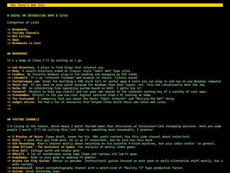The width and height of the screenshot is (230, 173).
Task: Open the AndyDemos channel link
Action: click(20, 157)
